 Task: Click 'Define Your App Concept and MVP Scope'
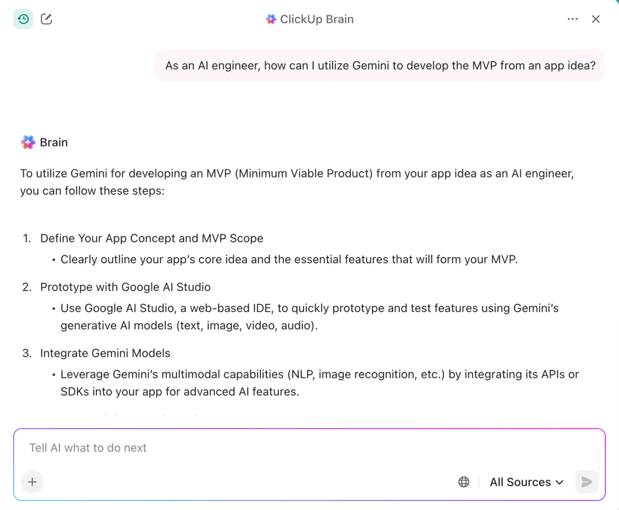tap(152, 238)
